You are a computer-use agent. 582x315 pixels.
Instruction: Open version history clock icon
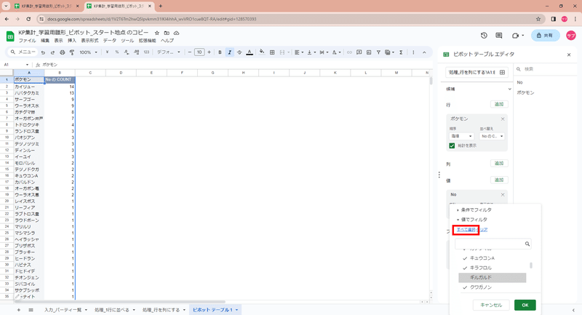point(484,35)
